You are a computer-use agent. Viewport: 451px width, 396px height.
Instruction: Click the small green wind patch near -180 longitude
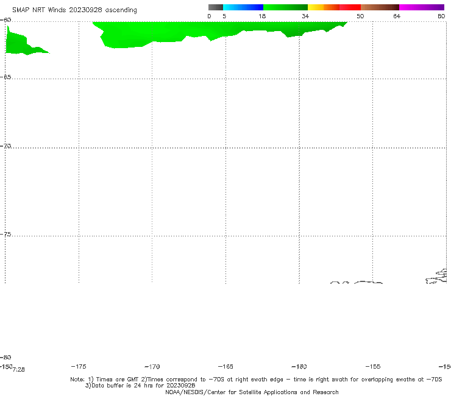[x=27, y=40]
